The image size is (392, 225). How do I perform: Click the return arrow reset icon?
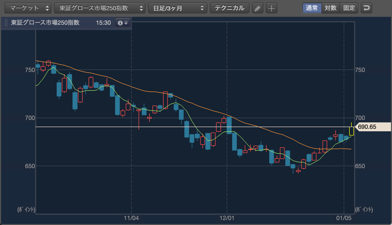[x=367, y=8]
